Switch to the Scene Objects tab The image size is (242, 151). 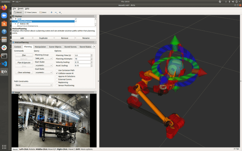tap(55, 47)
